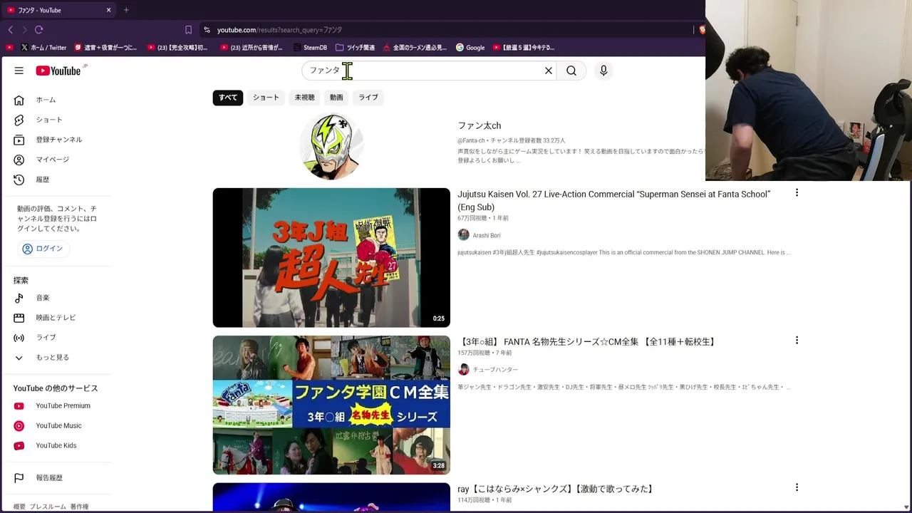Image resolution: width=912 pixels, height=513 pixels.
Task: Open the ツイッチ関連 bookmark folder
Action: tap(355, 48)
